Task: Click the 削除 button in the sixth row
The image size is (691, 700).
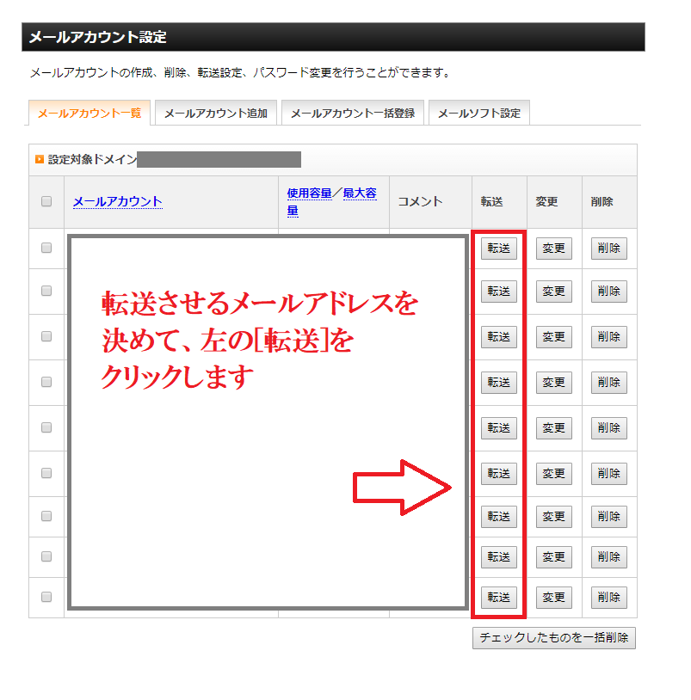Action: pyautogui.click(x=609, y=473)
